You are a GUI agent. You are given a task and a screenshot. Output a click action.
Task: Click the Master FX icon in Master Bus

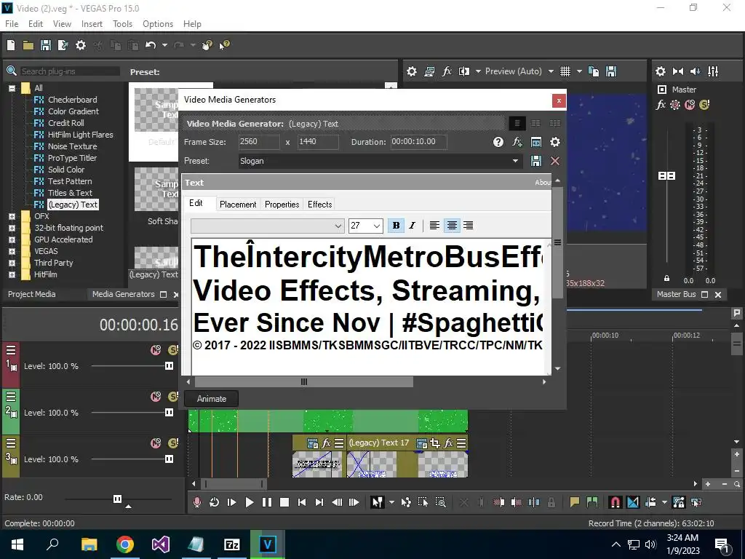pos(661,105)
